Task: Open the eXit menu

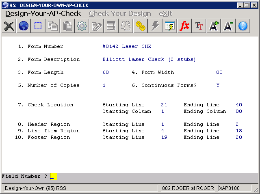Action: pyautogui.click(x=166, y=13)
